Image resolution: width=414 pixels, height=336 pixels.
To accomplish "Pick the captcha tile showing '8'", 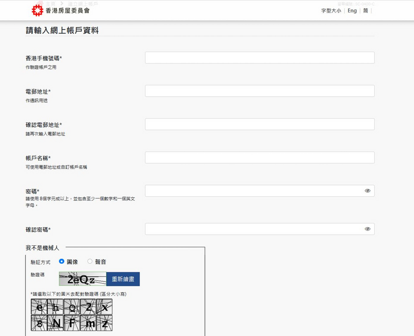I will pos(39,323).
